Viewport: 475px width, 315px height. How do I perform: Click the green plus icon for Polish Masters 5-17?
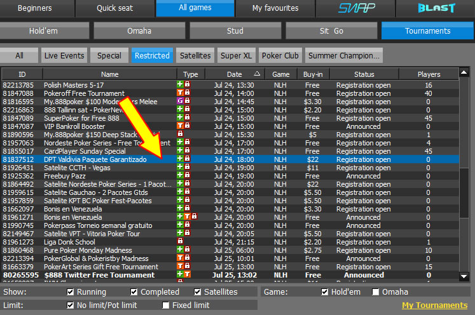pos(180,85)
